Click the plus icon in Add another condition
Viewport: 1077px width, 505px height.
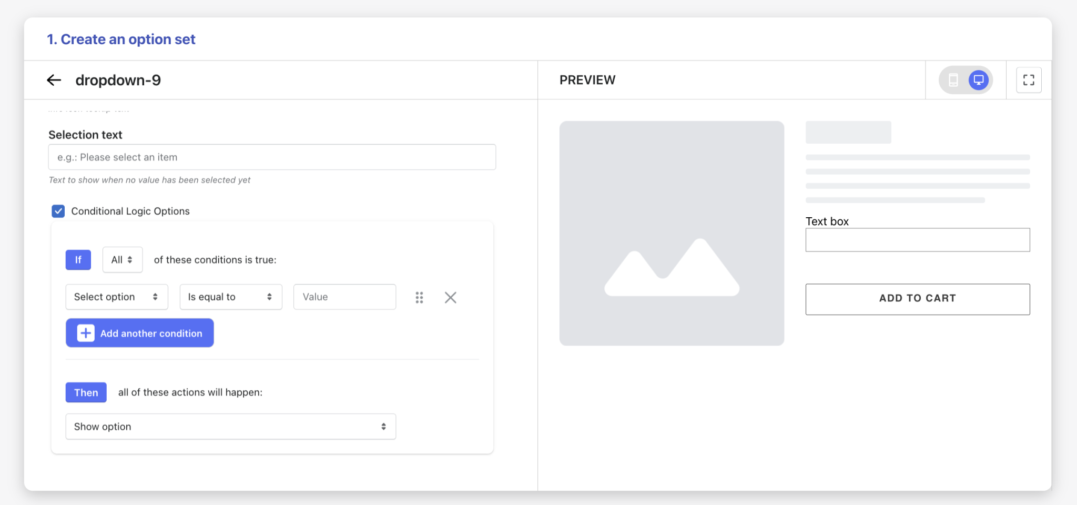click(86, 333)
